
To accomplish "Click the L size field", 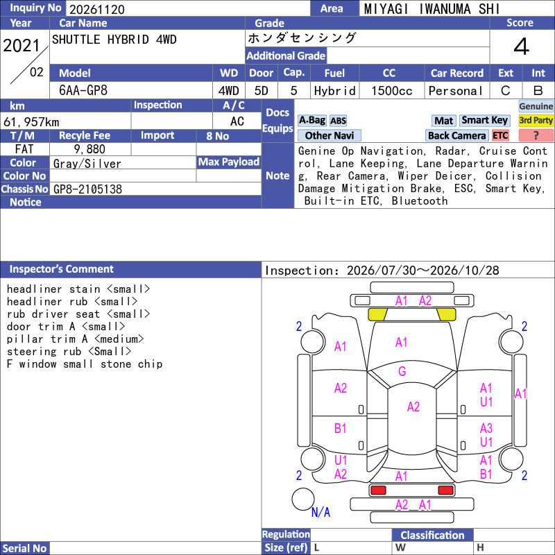I will pyautogui.click(x=351, y=548).
